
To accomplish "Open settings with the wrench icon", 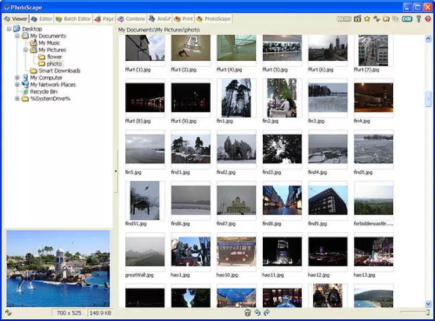I will coord(419,19).
